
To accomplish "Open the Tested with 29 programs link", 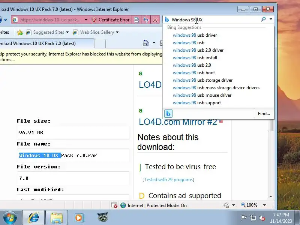I will [168, 180].
